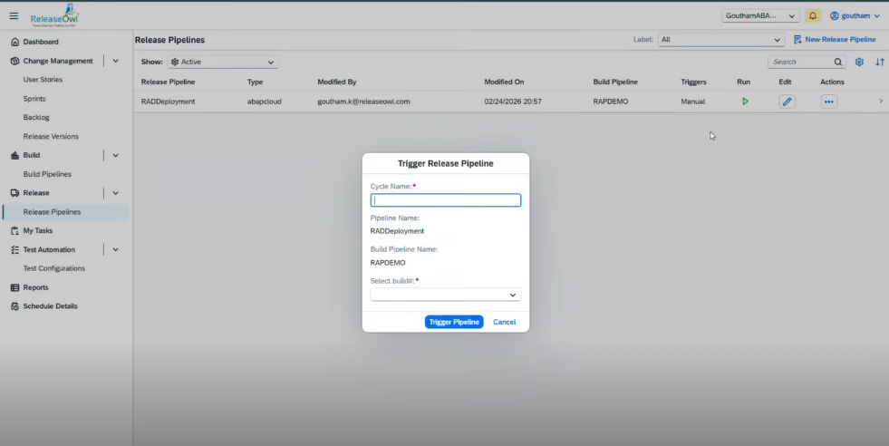Cancel the Trigger Release Pipeline dialog

coord(504,322)
